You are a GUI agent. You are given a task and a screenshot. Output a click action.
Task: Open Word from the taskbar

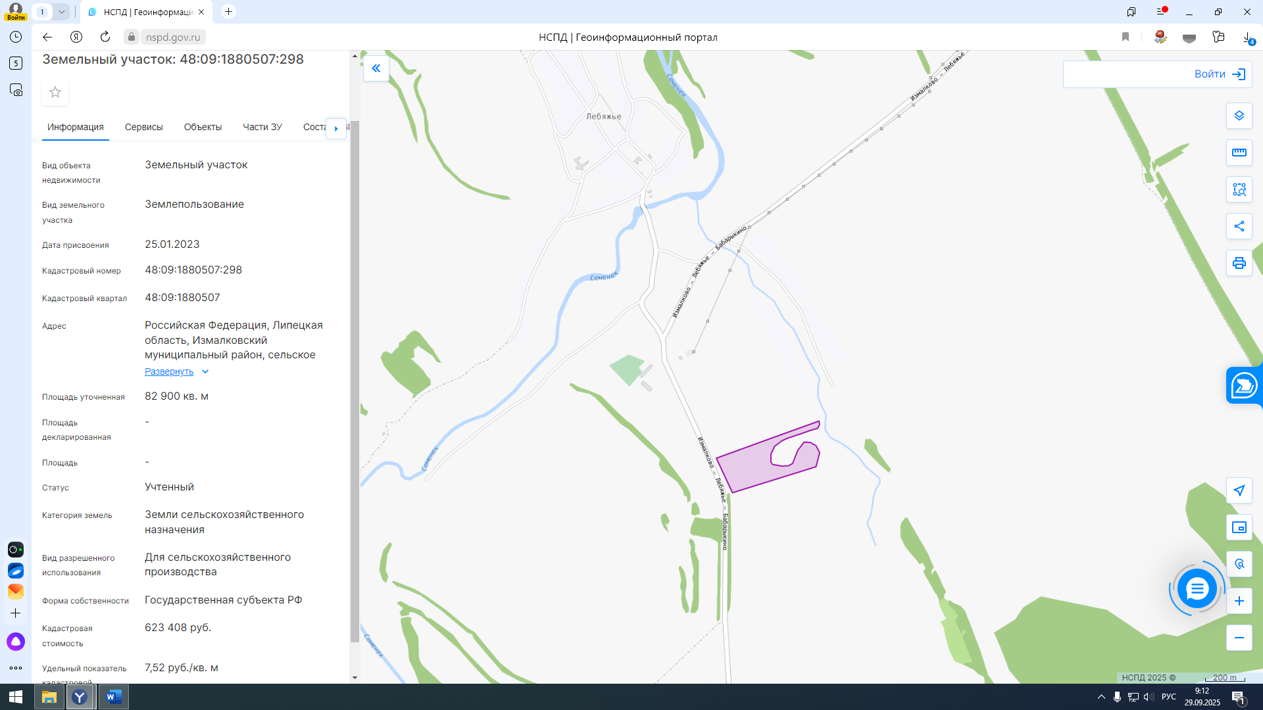(114, 697)
